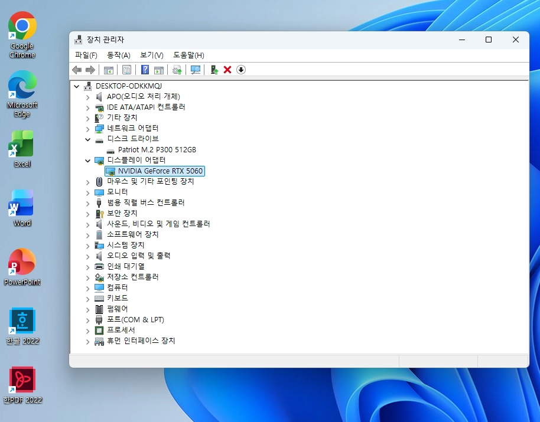Click the 마우스 및 기타 포인팅 장치 mouse icon
540x422 pixels.
99,182
